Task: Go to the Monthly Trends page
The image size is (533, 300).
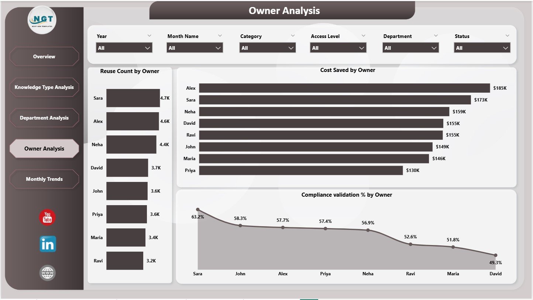Action: (x=44, y=179)
